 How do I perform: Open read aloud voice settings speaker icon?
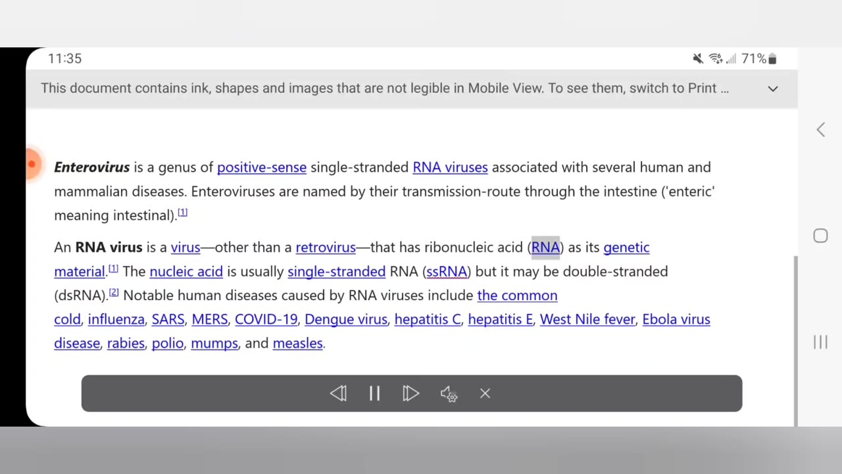(x=448, y=394)
